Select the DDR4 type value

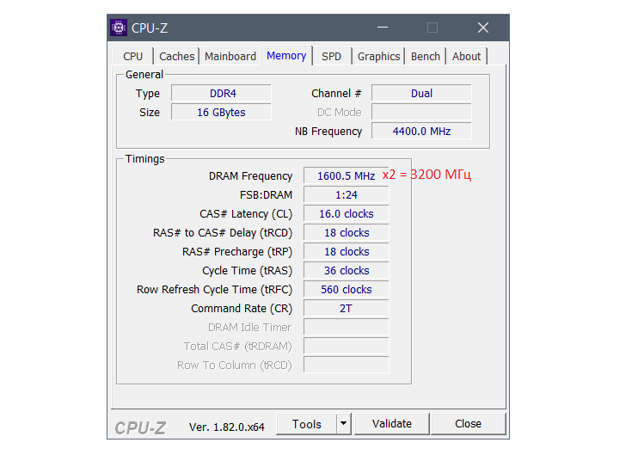221,93
